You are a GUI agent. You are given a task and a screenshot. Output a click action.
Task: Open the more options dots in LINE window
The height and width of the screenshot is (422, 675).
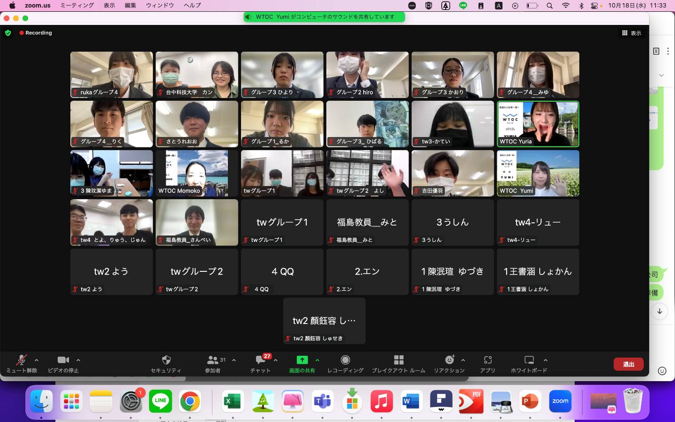click(x=668, y=51)
